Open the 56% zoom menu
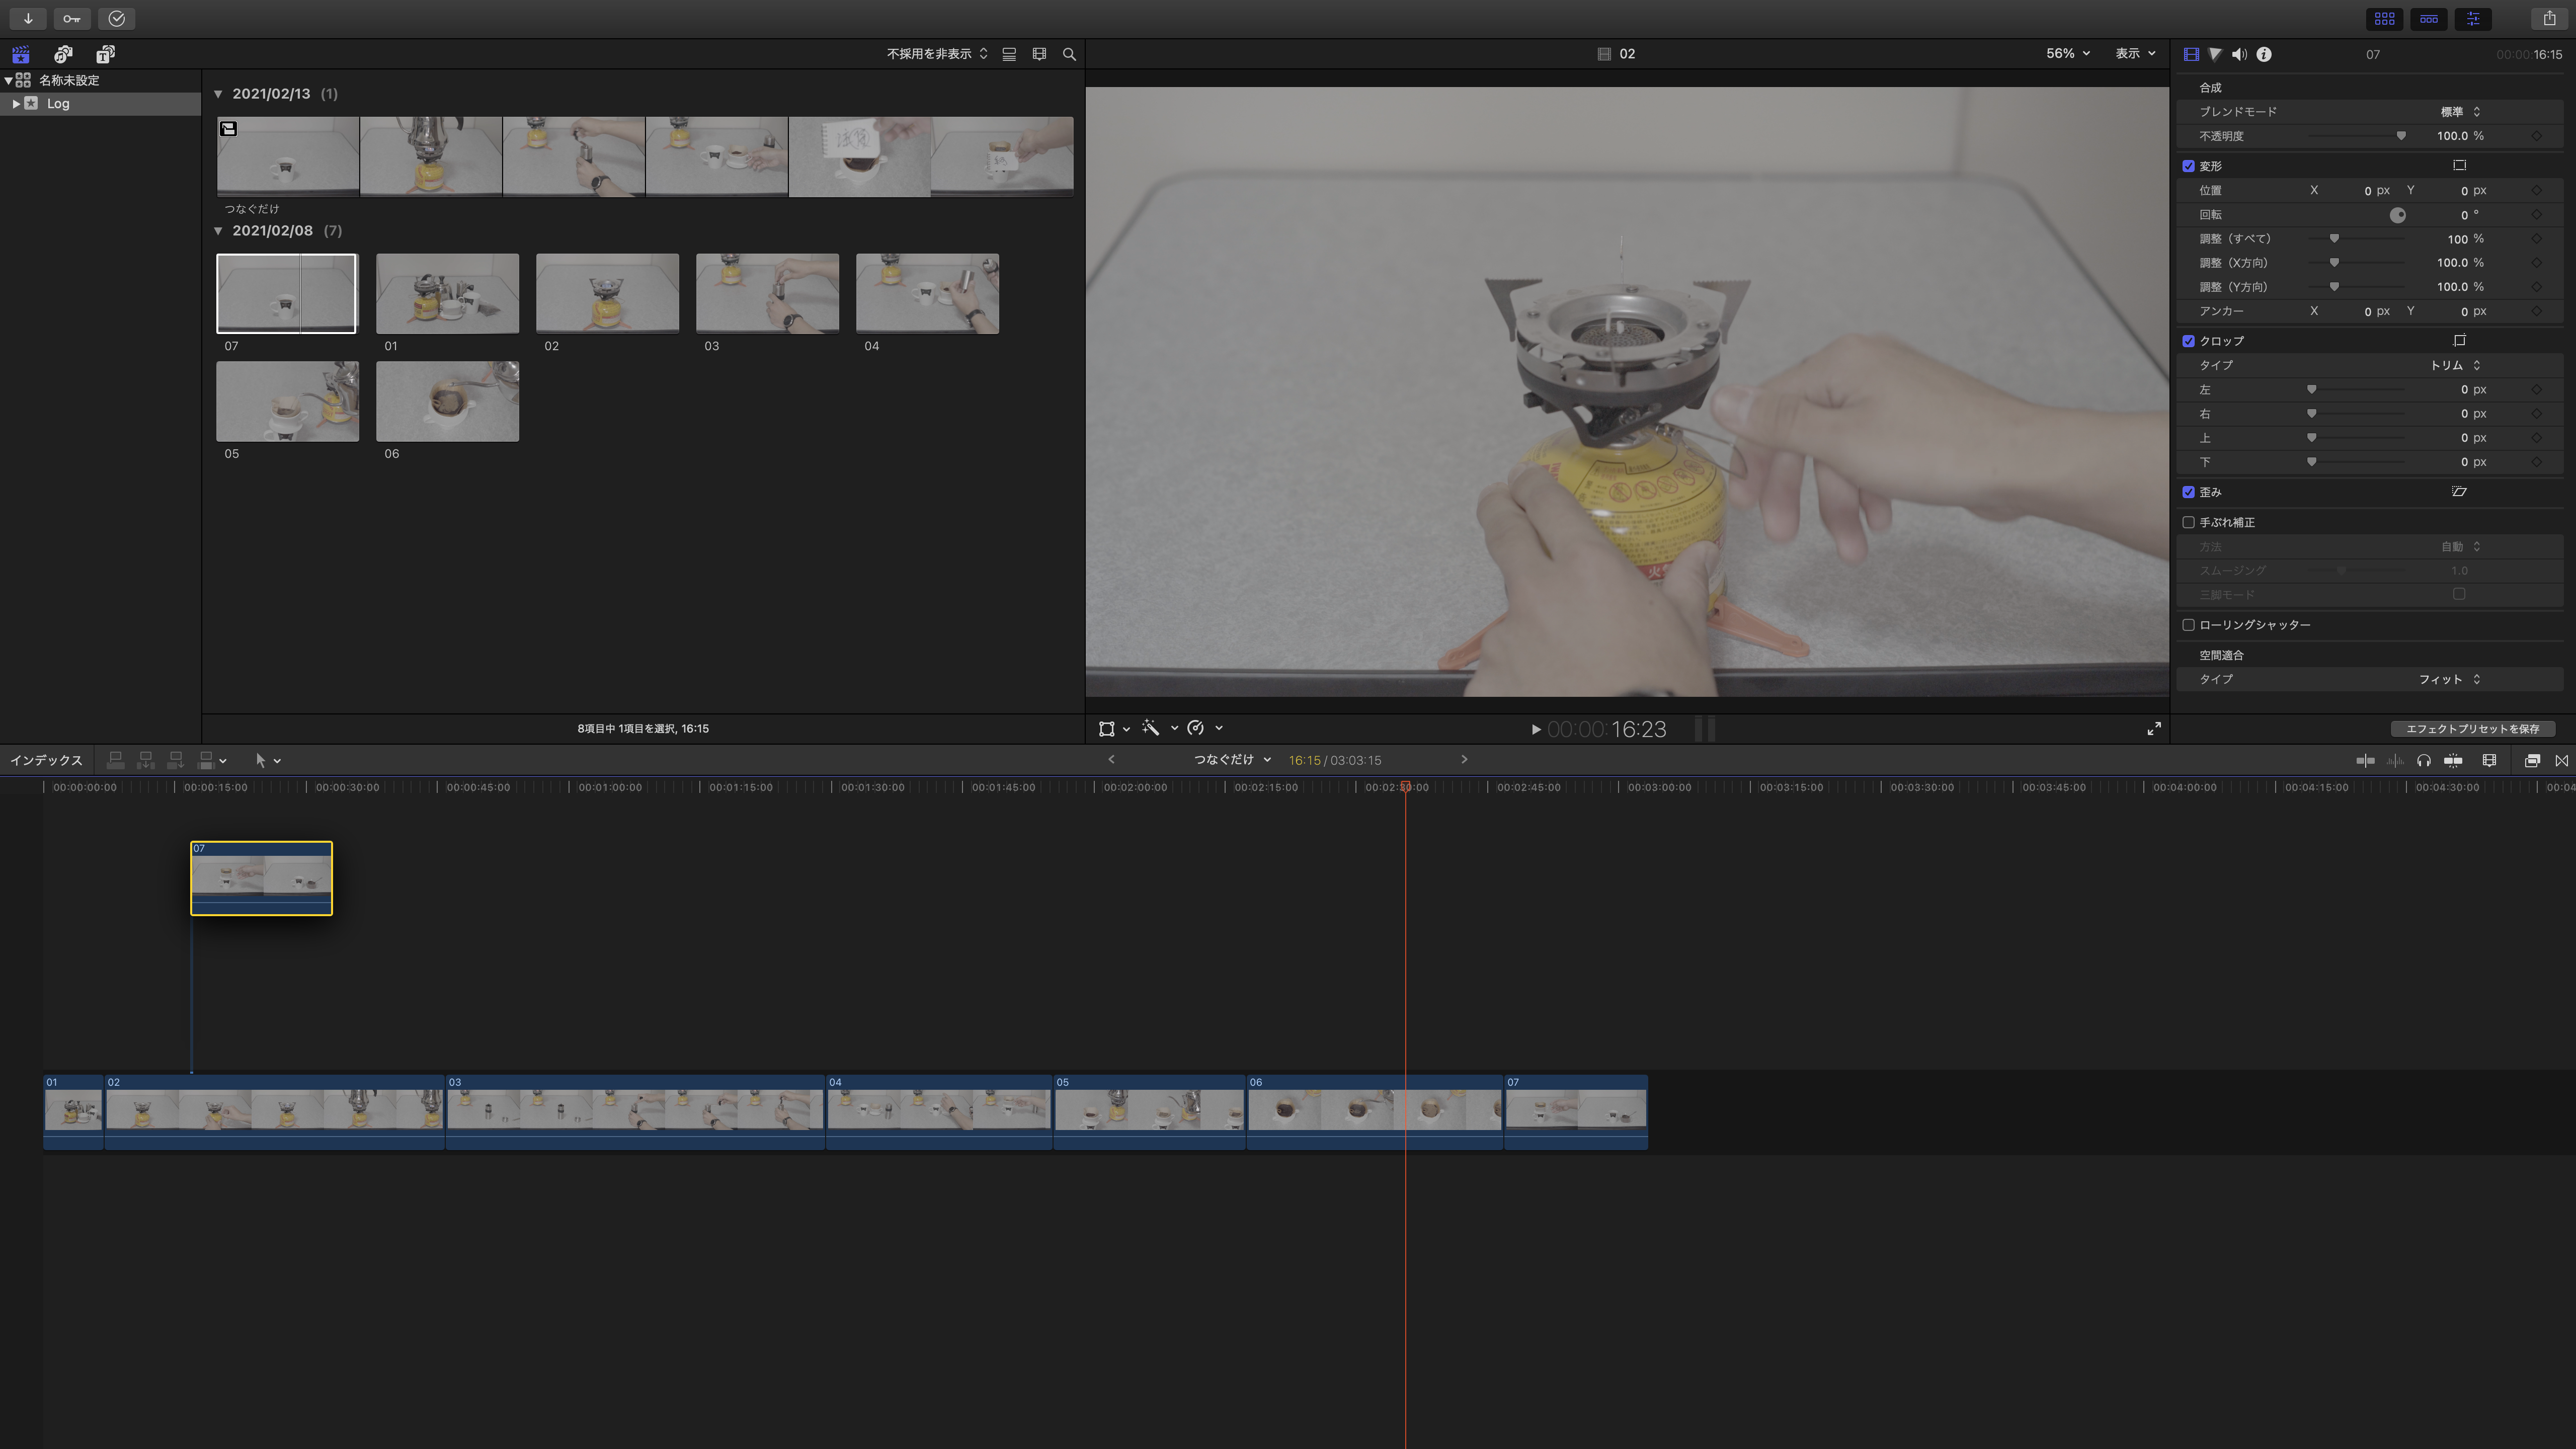The height and width of the screenshot is (1449, 2576). (x=2067, y=54)
